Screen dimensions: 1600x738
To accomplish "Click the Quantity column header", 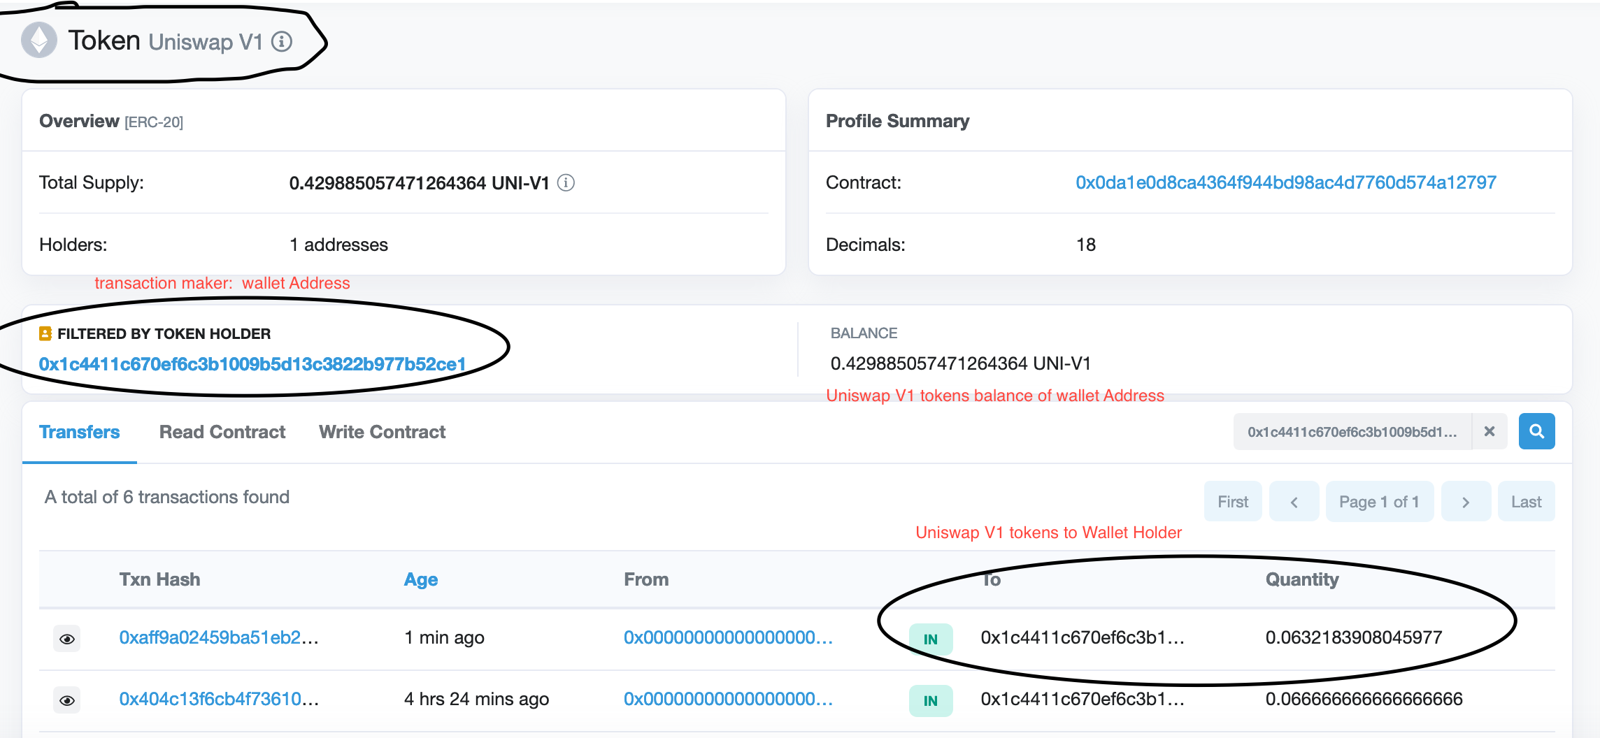I will click(x=1302, y=579).
